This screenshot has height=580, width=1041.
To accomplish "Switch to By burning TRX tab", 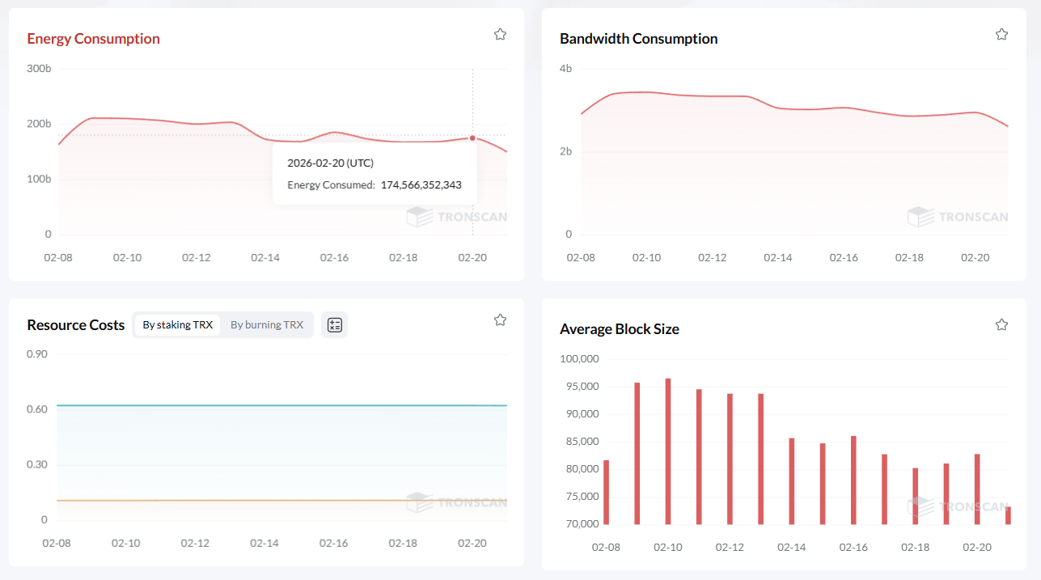I will pos(267,324).
